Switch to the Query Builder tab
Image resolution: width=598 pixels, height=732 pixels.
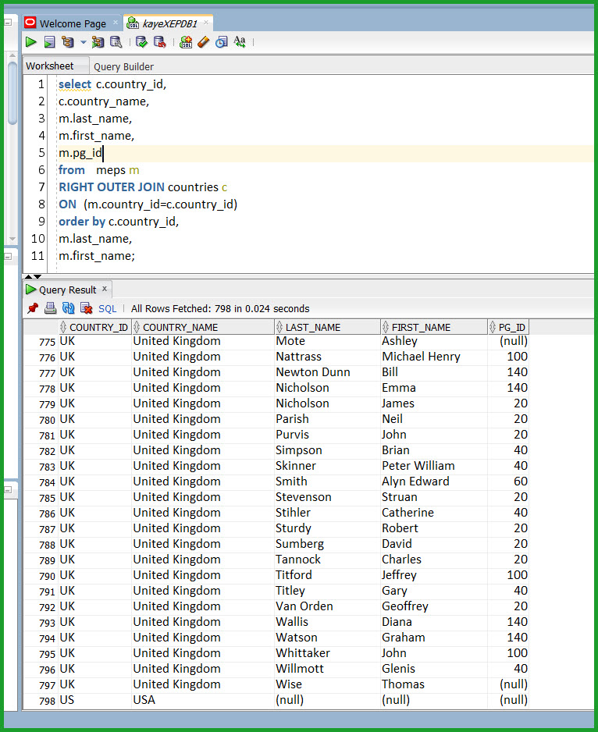point(124,67)
